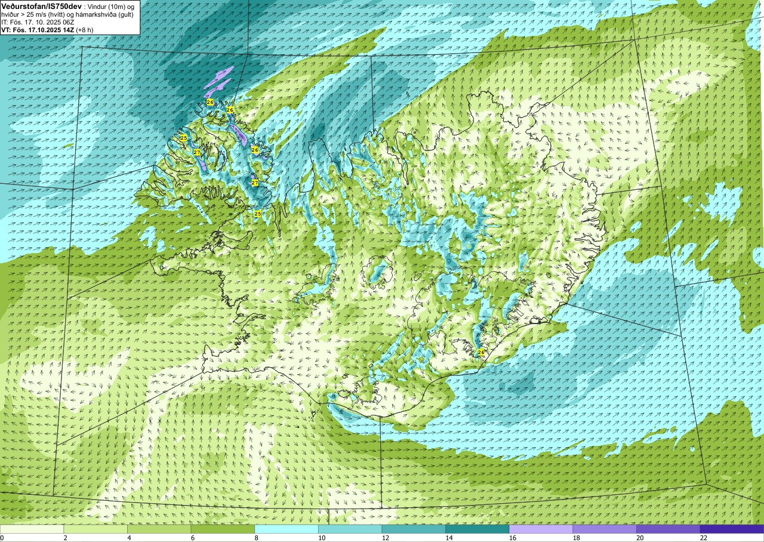This screenshot has height=542, width=764.
Task: Click the Veðurstofan/IS750dev title text
Action: tap(42, 5)
